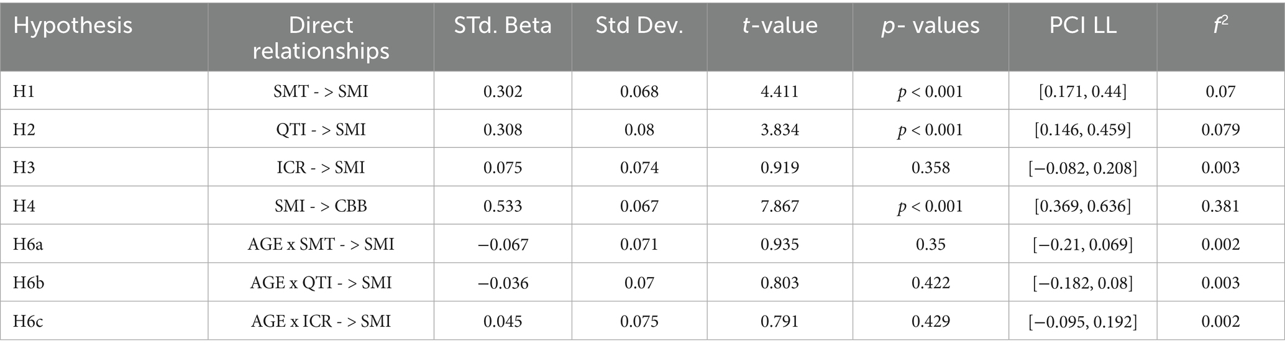1285x351 pixels.
Task: Click the Hypothesis column header
Action: pos(73,25)
